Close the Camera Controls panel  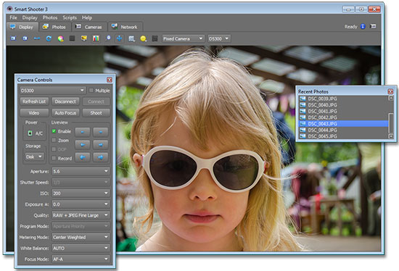(x=110, y=80)
